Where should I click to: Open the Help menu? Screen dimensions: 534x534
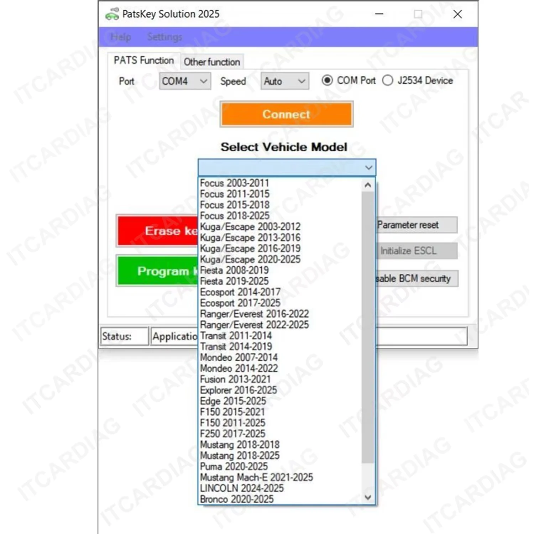pyautogui.click(x=121, y=37)
